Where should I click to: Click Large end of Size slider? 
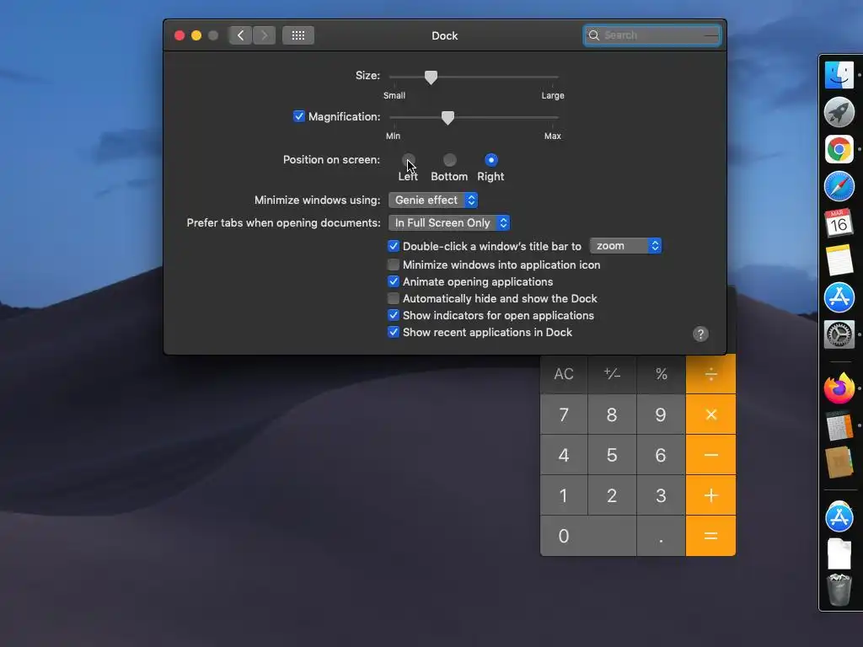coord(552,96)
